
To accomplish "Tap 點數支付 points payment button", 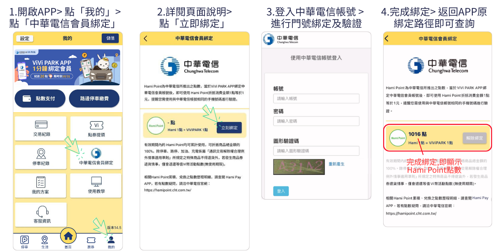I will pos(40,99).
